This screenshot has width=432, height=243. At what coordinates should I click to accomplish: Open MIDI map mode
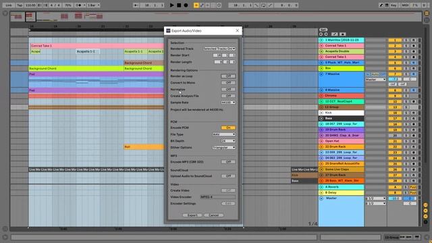[405, 5]
